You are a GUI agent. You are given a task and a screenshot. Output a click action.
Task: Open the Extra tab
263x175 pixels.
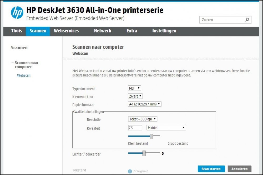(x=131, y=31)
